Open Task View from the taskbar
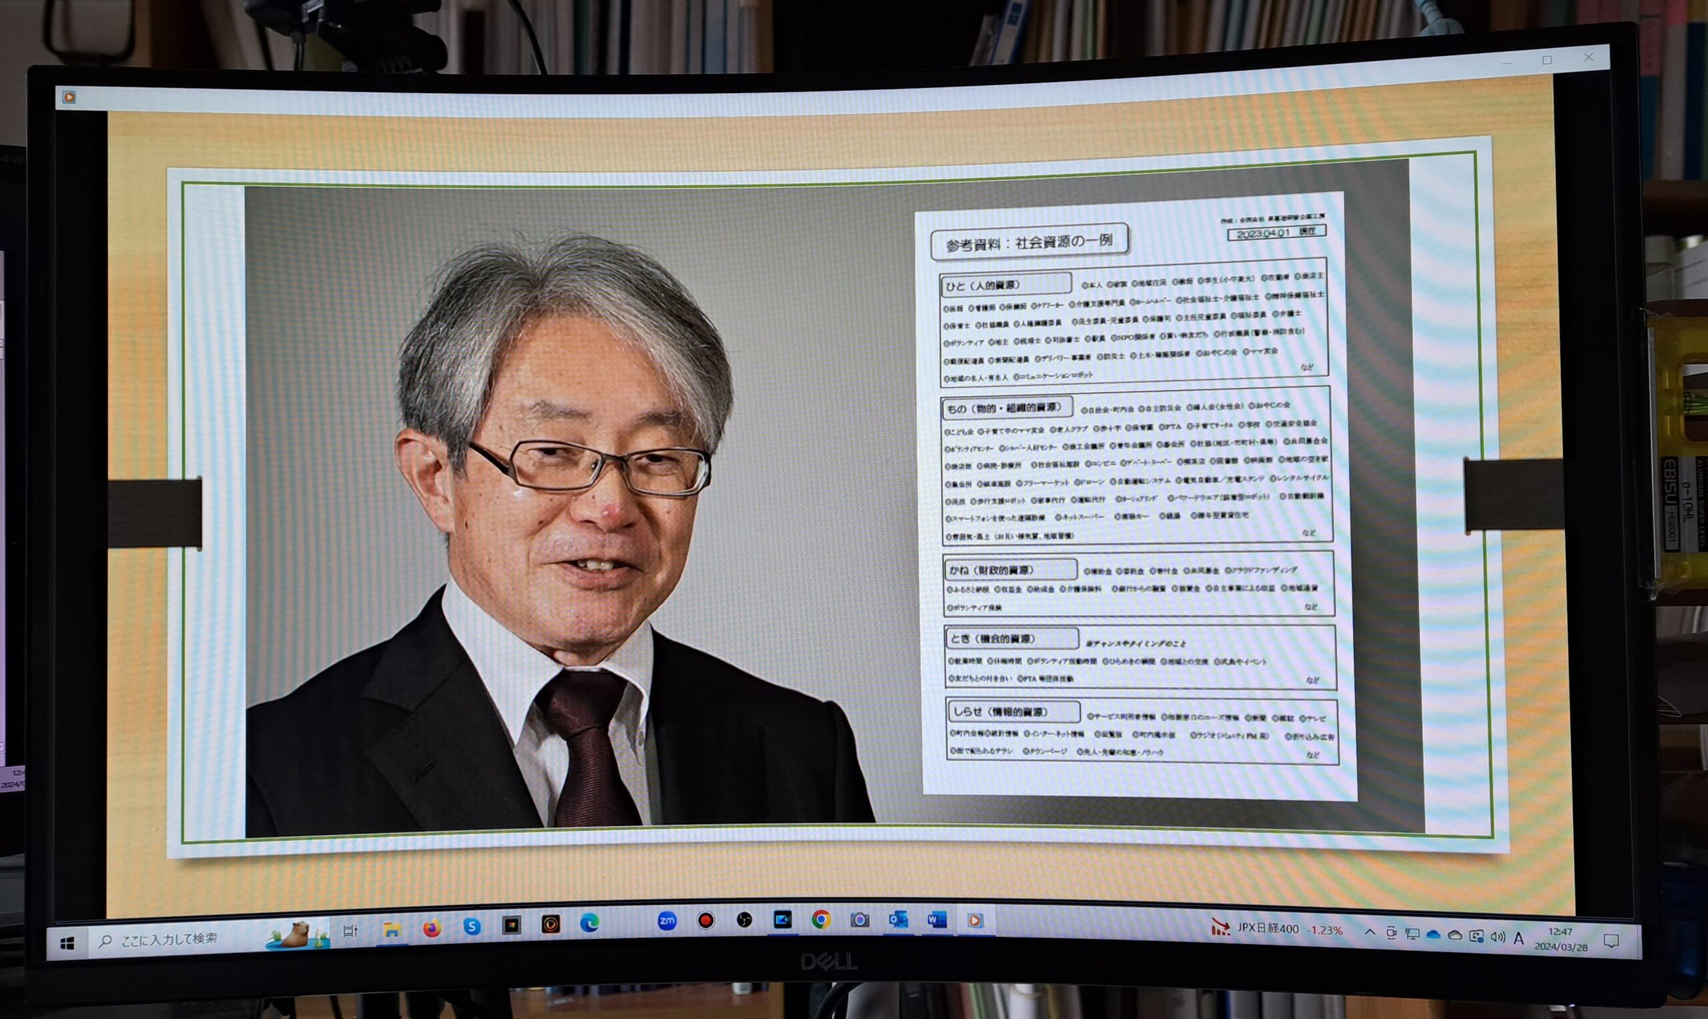This screenshot has height=1019, width=1708. click(x=350, y=931)
